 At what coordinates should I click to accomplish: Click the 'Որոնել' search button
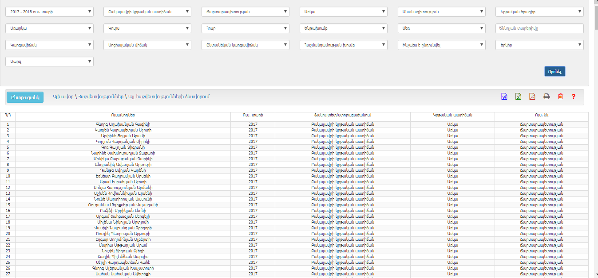(x=554, y=71)
